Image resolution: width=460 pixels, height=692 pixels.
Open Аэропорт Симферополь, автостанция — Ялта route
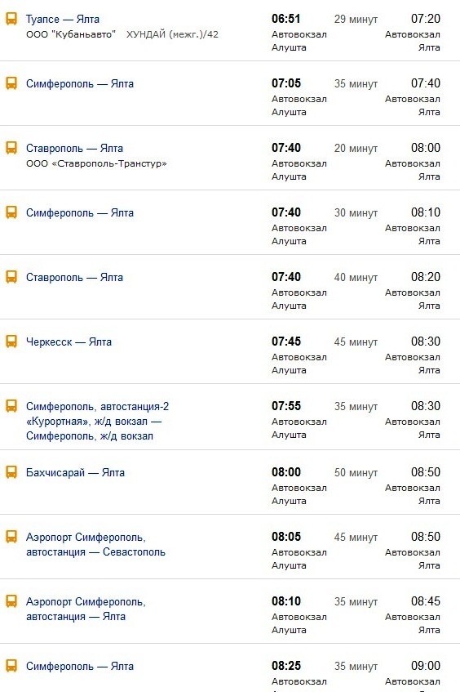click(x=86, y=609)
